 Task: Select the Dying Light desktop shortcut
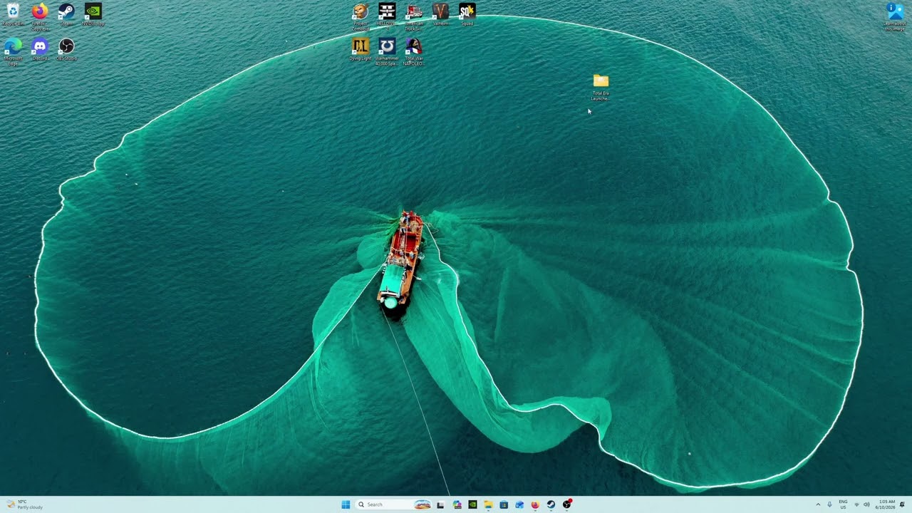pyautogui.click(x=361, y=50)
